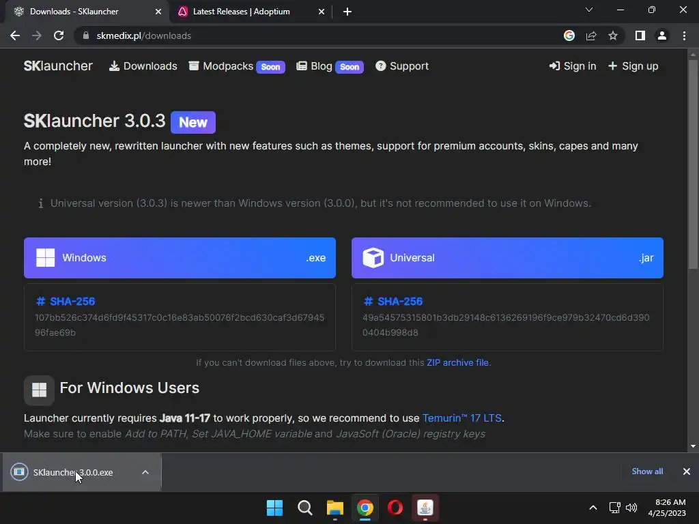Click the Windows SHA-256 heading

pos(66,301)
